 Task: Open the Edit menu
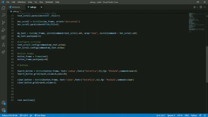coord(13,2)
